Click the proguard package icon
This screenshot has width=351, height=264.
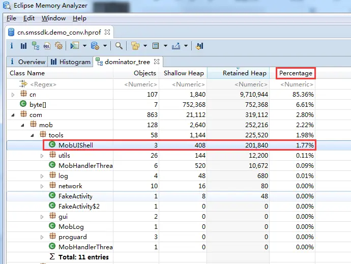(52, 236)
